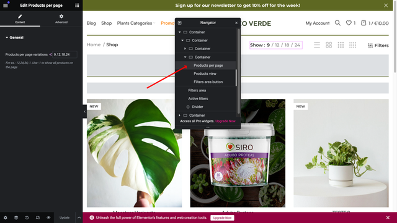The width and height of the screenshot is (397, 223).
Task: Expand the bottom Container in Navigator
Action: (179, 116)
